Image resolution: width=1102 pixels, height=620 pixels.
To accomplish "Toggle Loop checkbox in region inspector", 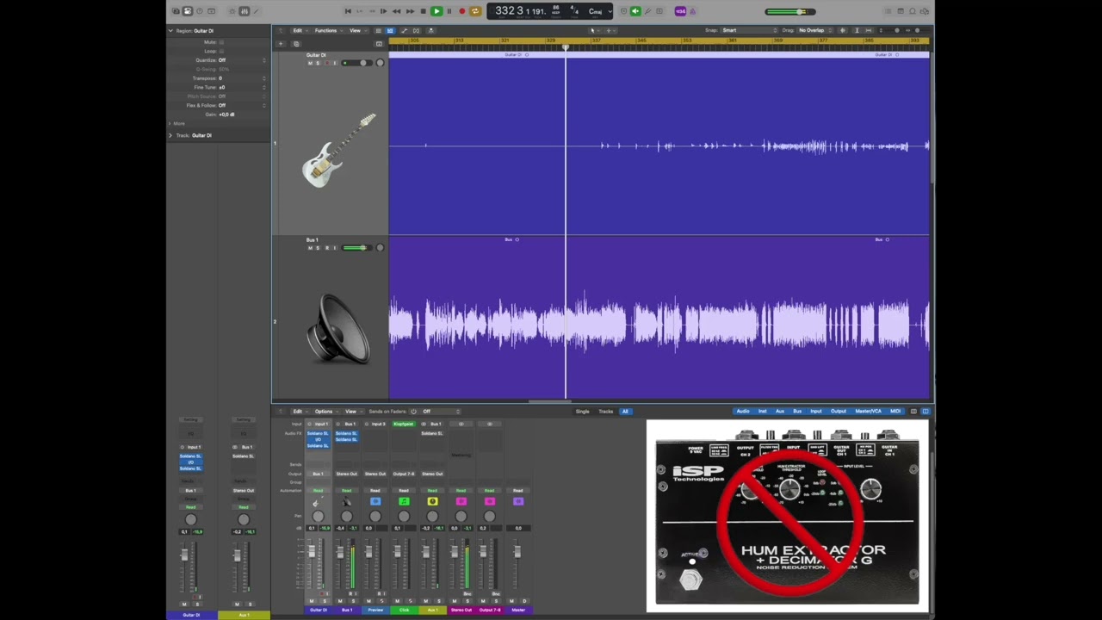I will (221, 51).
